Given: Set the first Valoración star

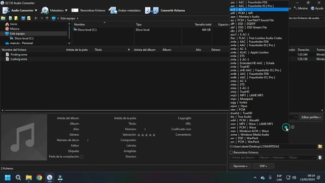Looking at the screenshot, I should (x=139, y=135).
